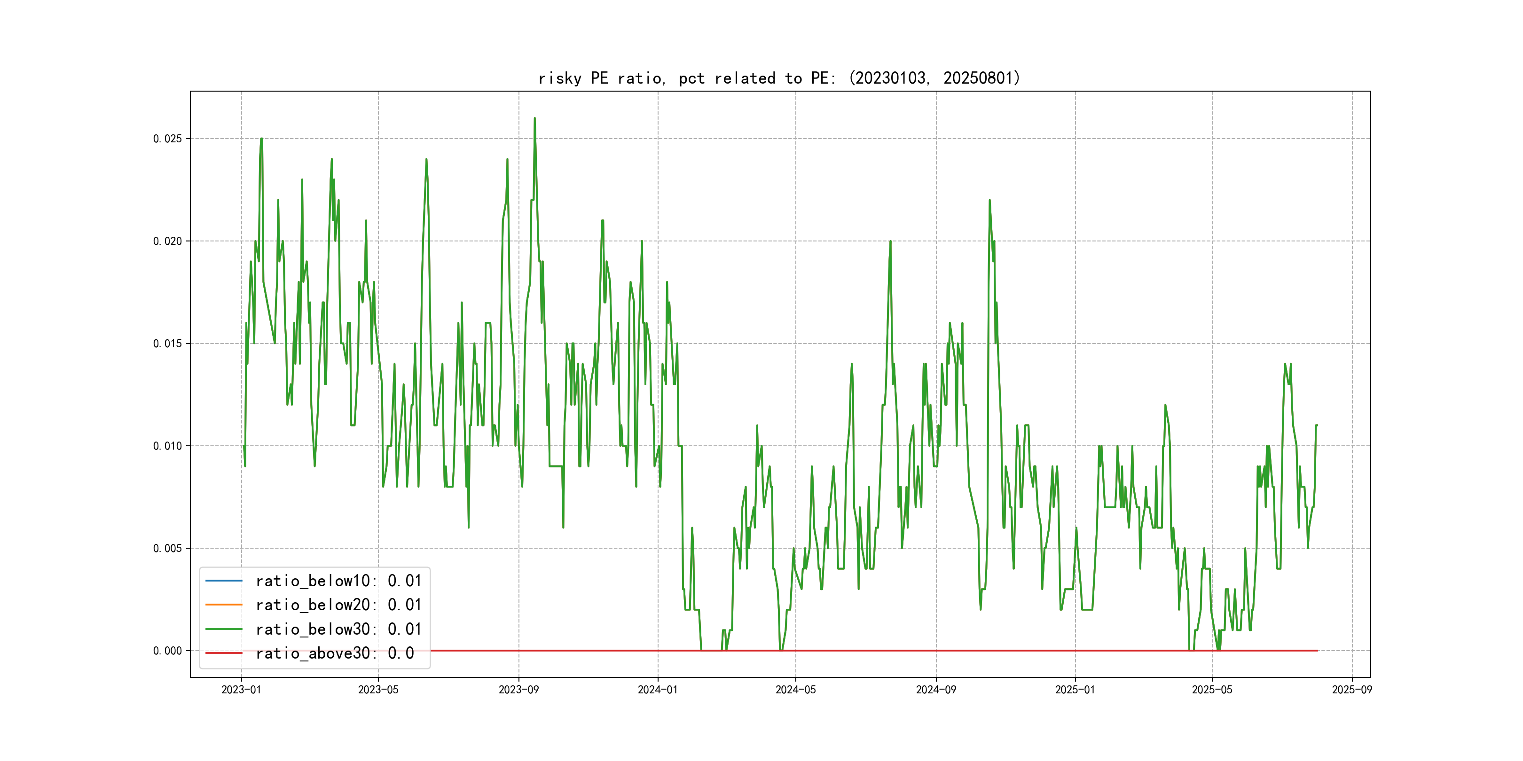Click the 0.025 y-axis tick label
The image size is (1523, 761).
click(x=167, y=139)
